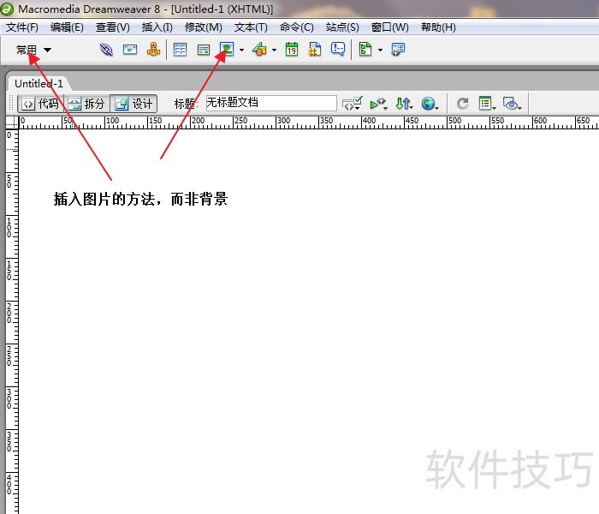
Task: Open the 站点(S) menu
Action: [x=342, y=27]
